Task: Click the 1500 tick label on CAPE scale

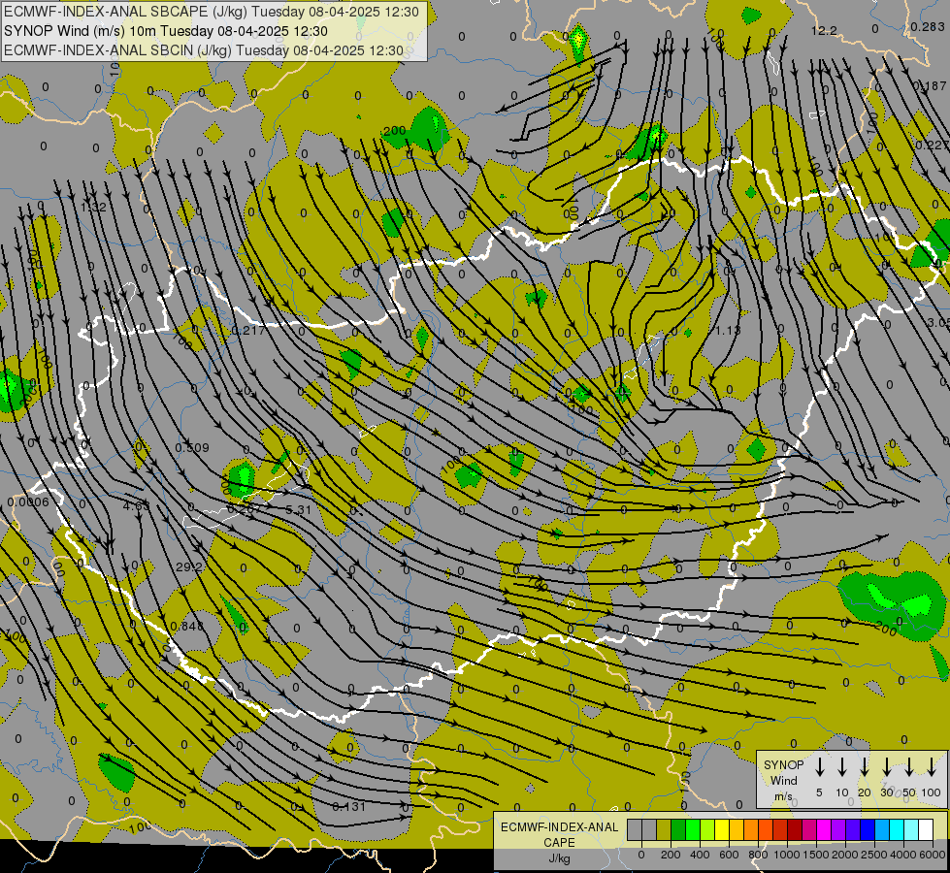Action: pos(816,855)
